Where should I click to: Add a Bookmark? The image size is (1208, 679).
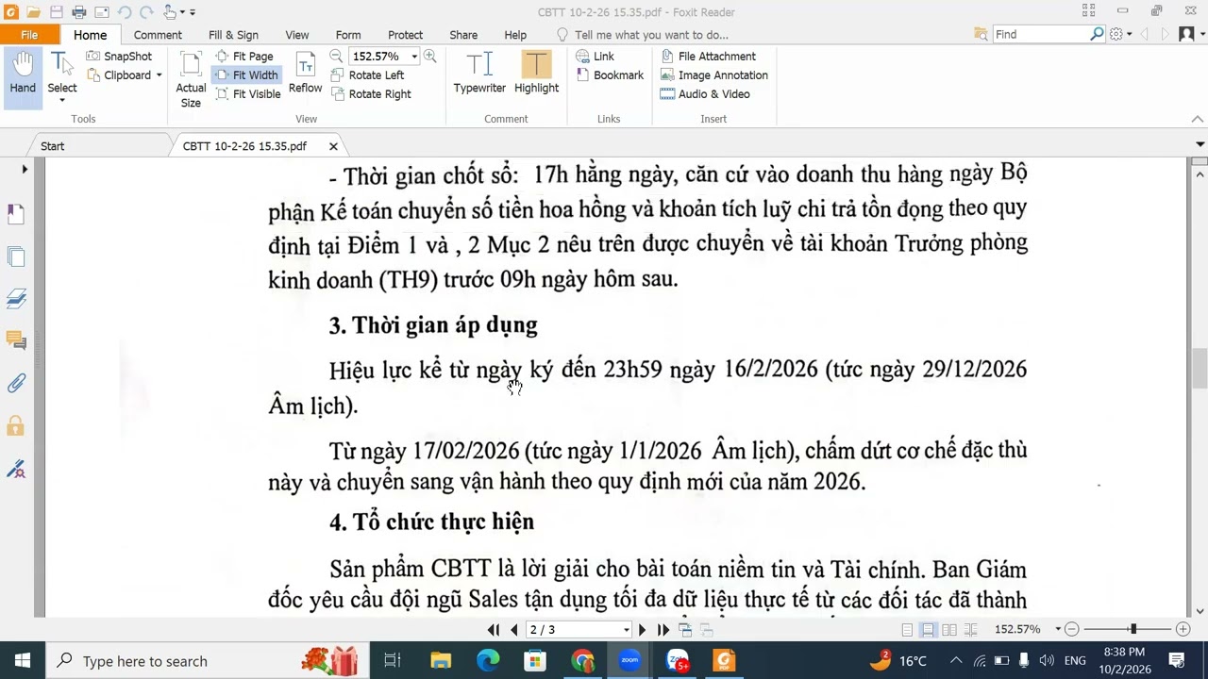coord(610,75)
